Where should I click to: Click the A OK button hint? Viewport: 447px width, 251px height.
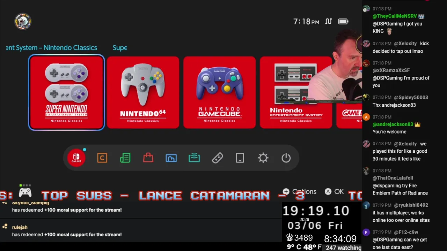click(x=334, y=192)
